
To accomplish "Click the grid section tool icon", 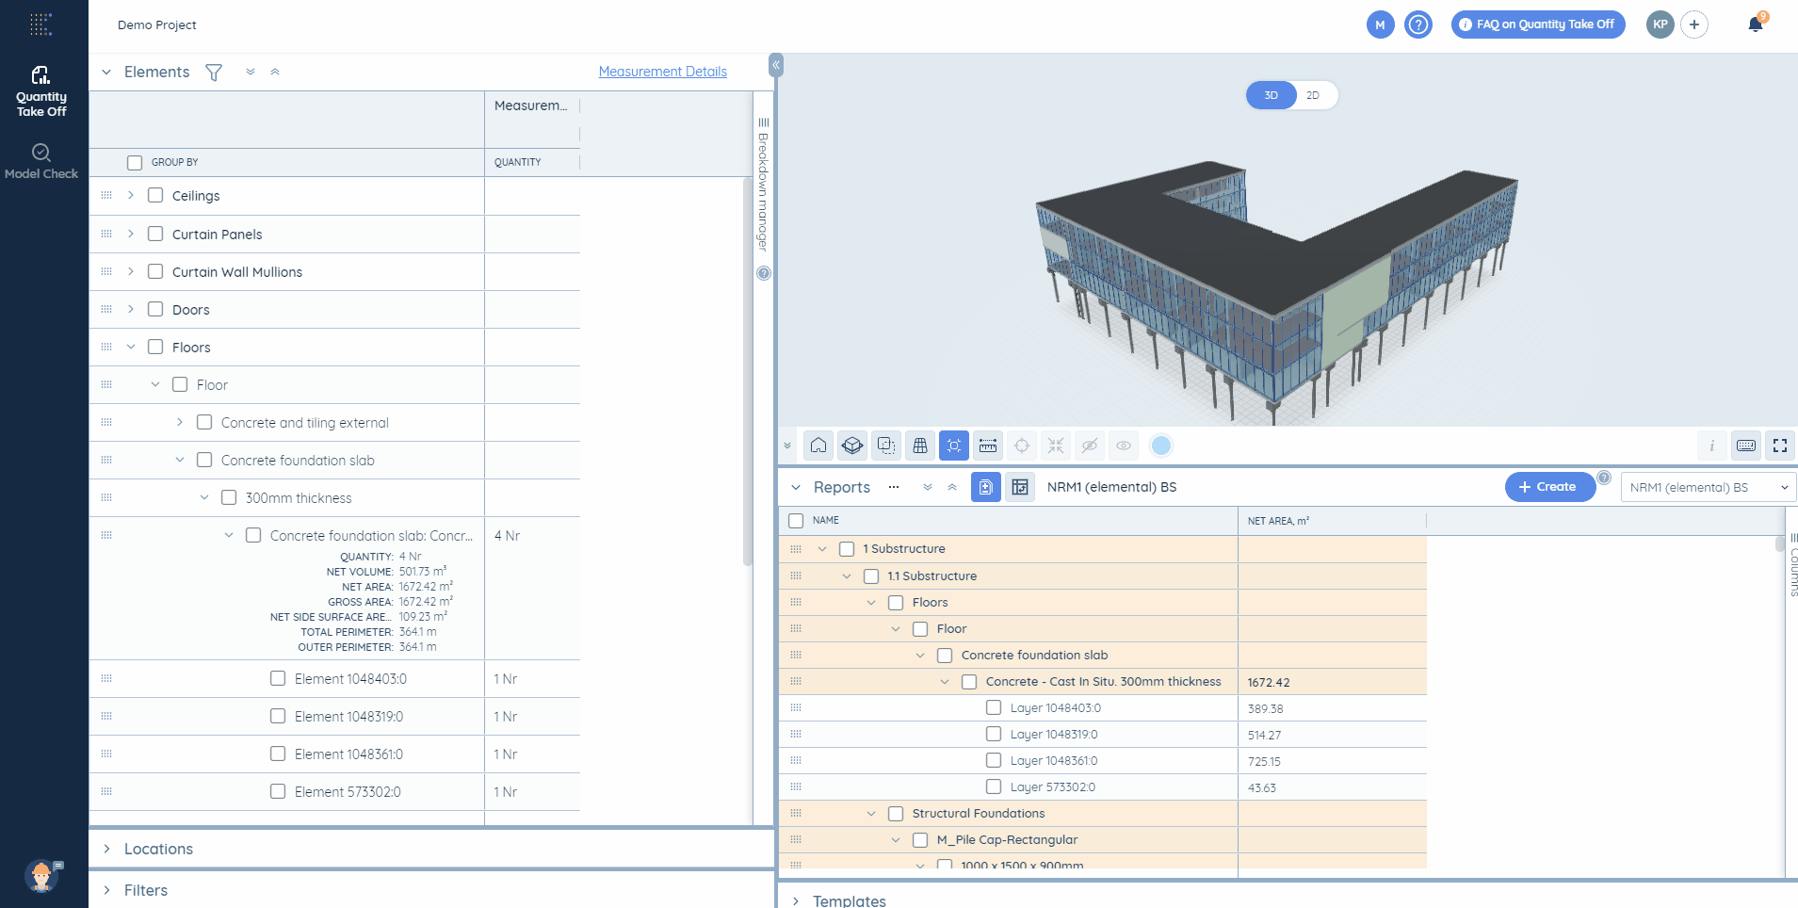I will pyautogui.click(x=920, y=446).
